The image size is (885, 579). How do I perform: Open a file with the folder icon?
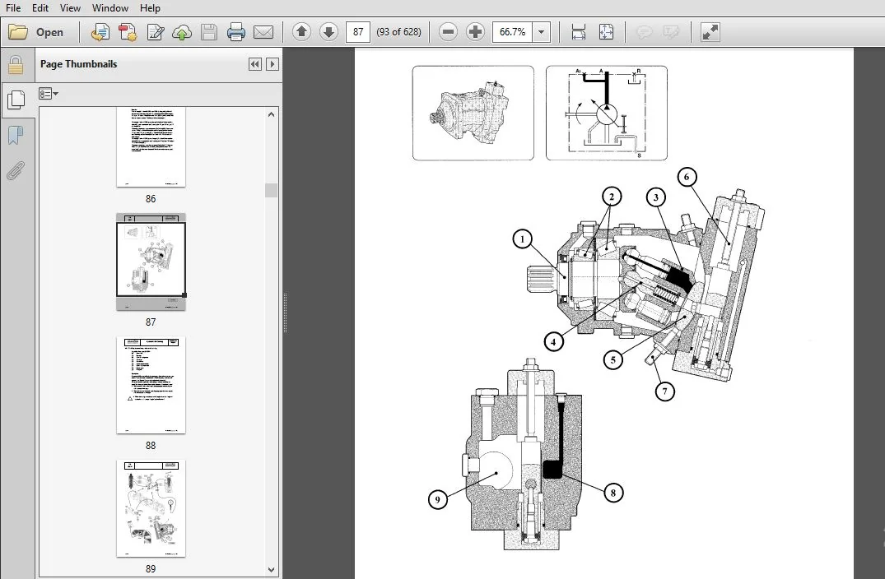point(18,32)
